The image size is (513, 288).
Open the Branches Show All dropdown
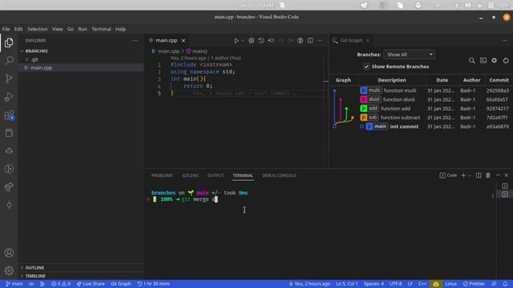point(410,54)
